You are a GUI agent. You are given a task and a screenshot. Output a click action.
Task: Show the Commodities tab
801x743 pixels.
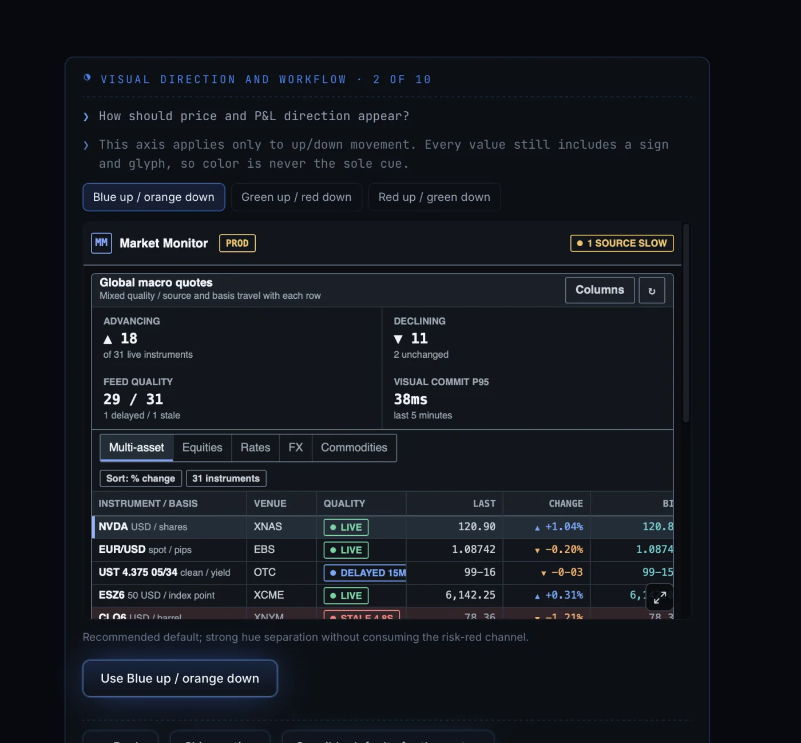pyautogui.click(x=354, y=448)
